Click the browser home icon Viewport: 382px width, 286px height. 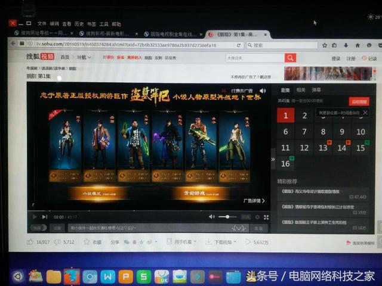358,45
